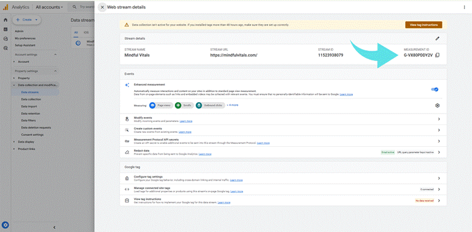Image resolution: width=472 pixels, height=232 pixels.
Task: Click the Redact data eraser icon
Action: (x=127, y=152)
